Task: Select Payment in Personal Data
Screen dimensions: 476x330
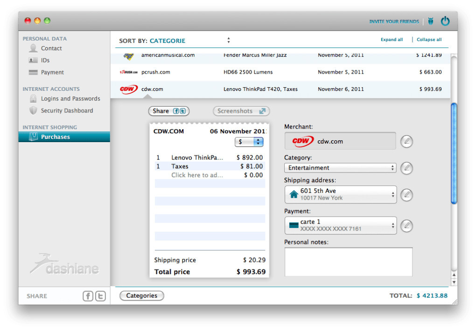Action: click(53, 72)
